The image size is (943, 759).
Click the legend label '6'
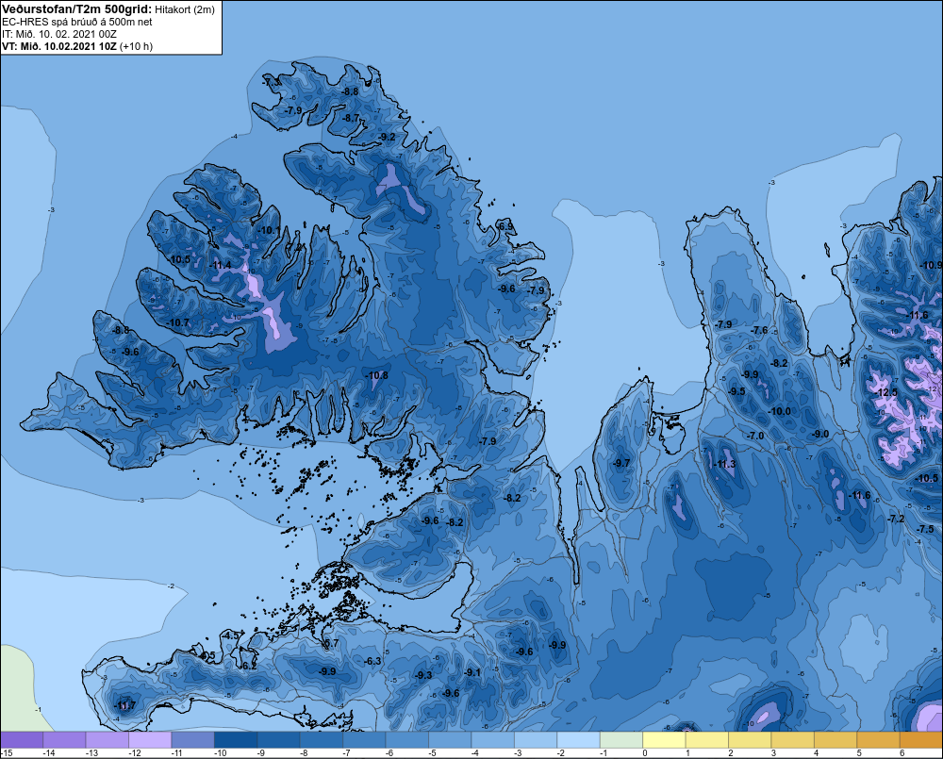[x=902, y=753]
